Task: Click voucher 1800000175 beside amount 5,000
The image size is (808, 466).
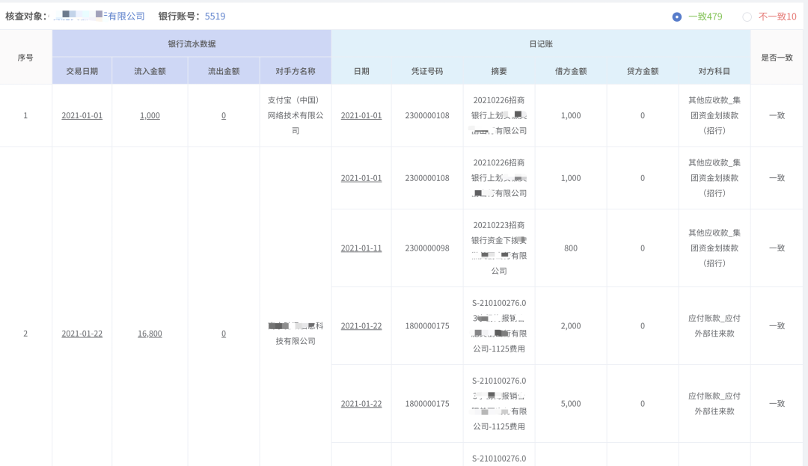Action: (427, 404)
